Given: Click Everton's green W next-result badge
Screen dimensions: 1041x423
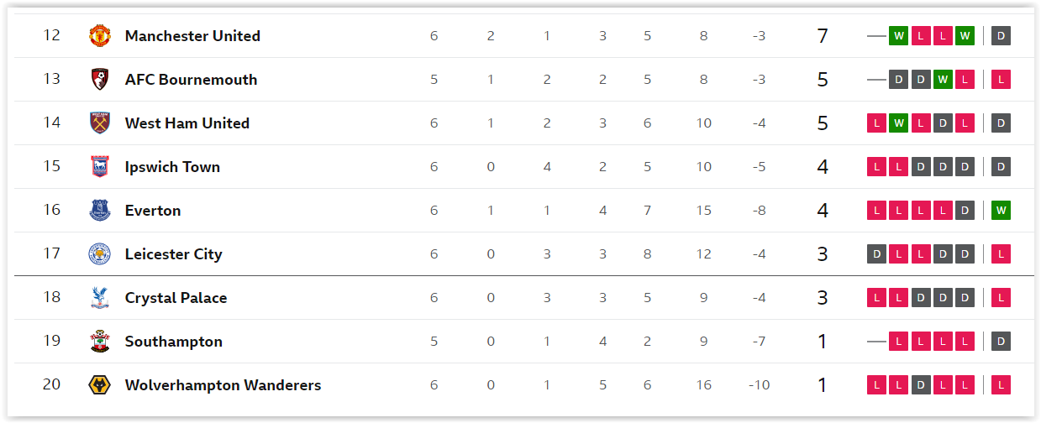Looking at the screenshot, I should (x=1001, y=211).
